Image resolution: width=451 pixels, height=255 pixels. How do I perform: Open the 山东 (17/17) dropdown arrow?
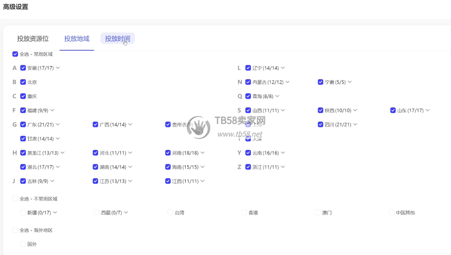click(428, 110)
